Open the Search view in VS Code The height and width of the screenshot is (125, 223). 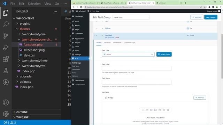[6, 24]
